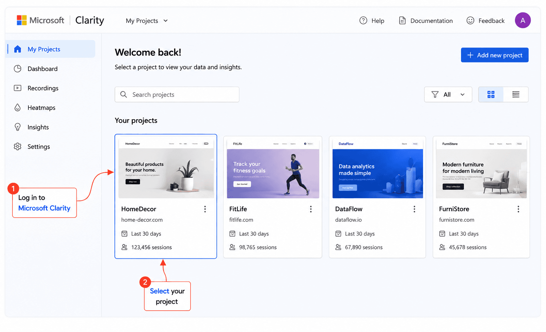The height and width of the screenshot is (332, 546).
Task: Click 98,765 sessions text
Action: (258, 247)
